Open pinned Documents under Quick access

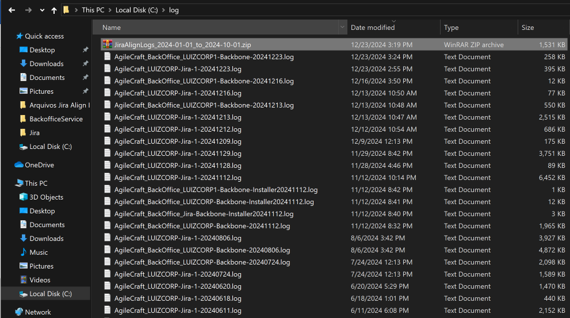click(47, 78)
